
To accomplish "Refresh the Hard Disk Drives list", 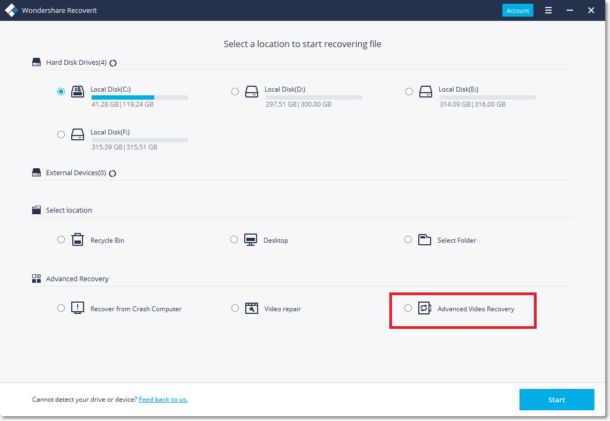I will (x=113, y=63).
